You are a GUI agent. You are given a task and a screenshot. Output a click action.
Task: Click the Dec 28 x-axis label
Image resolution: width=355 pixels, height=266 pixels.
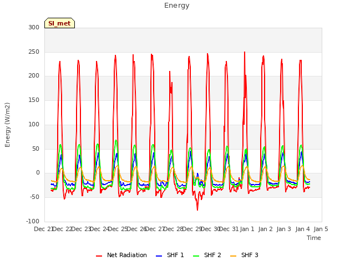[174, 229]
